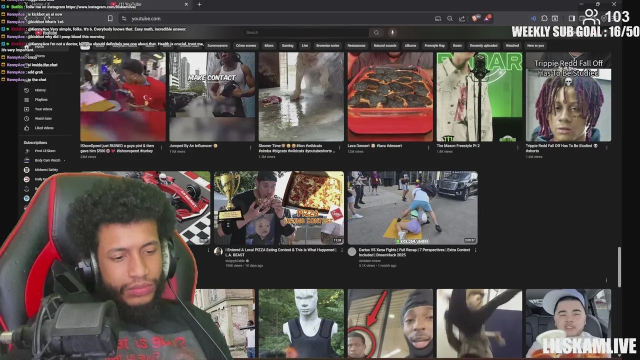Select the Recently uploaded filter chip
Viewport: 640px width, 360px height.
click(483, 45)
